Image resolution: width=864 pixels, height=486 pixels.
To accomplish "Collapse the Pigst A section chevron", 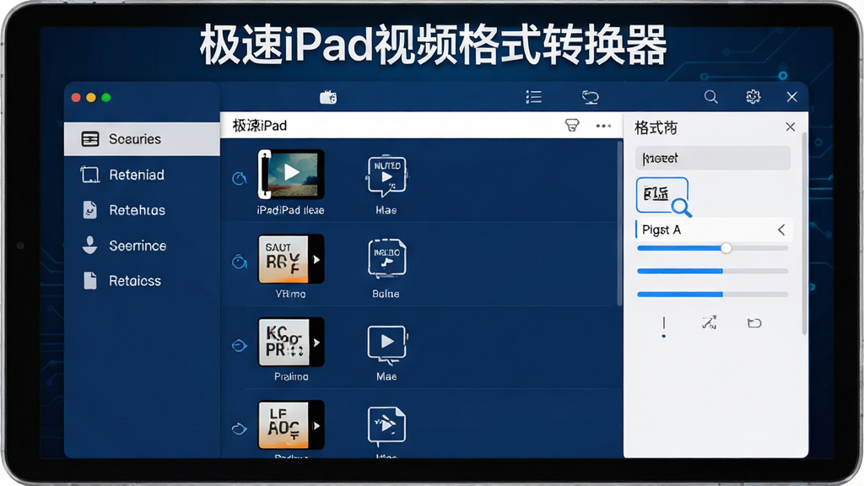I will [x=781, y=229].
